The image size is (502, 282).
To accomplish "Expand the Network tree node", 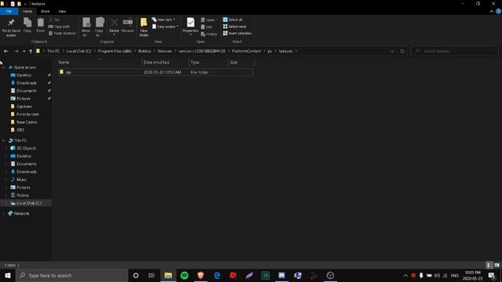I will pos(3,214).
